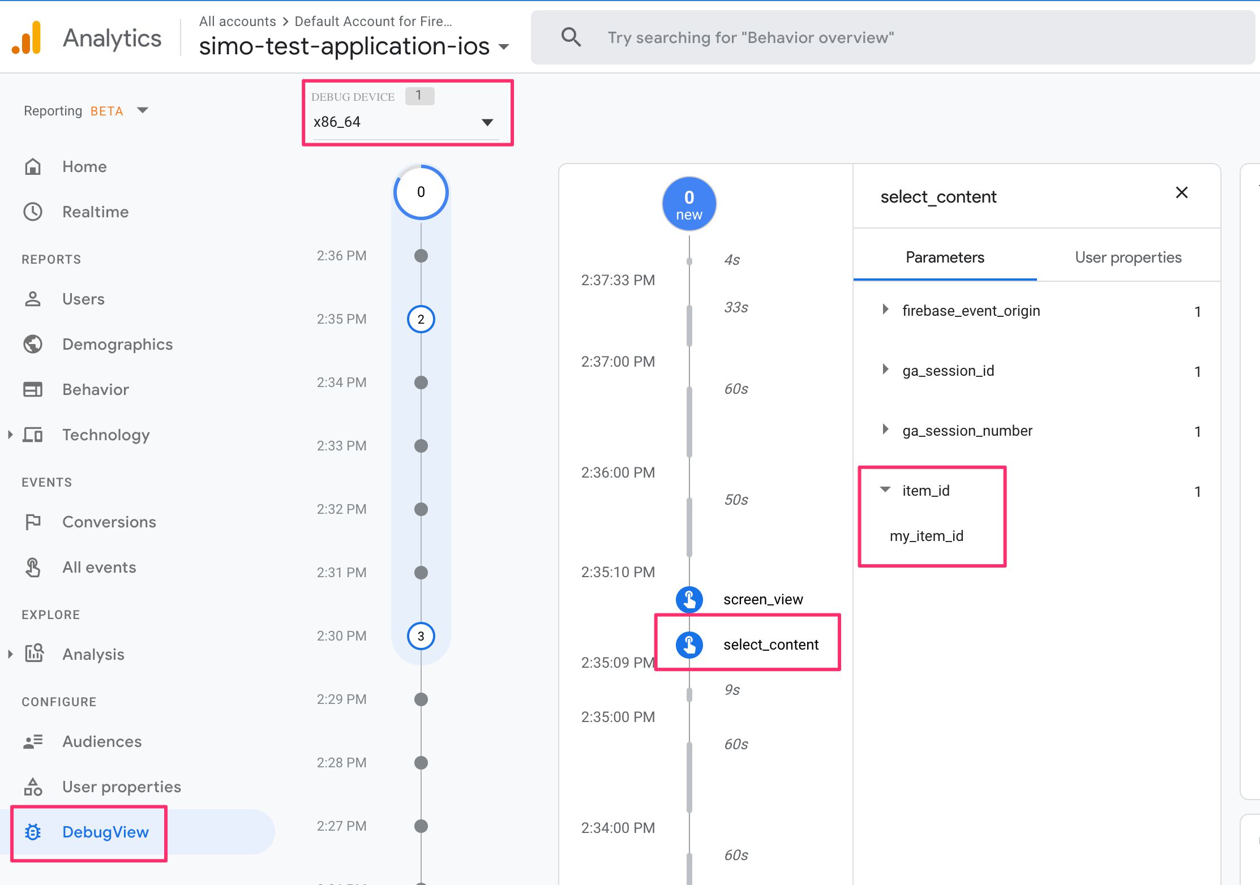Click the Technology devices icon
Image resolution: width=1260 pixels, height=885 pixels.
tap(33, 435)
